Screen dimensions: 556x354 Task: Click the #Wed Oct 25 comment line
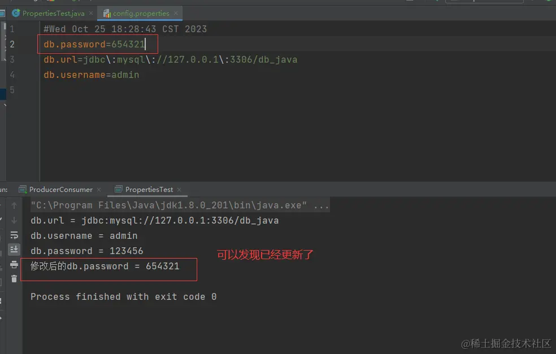[125, 29]
